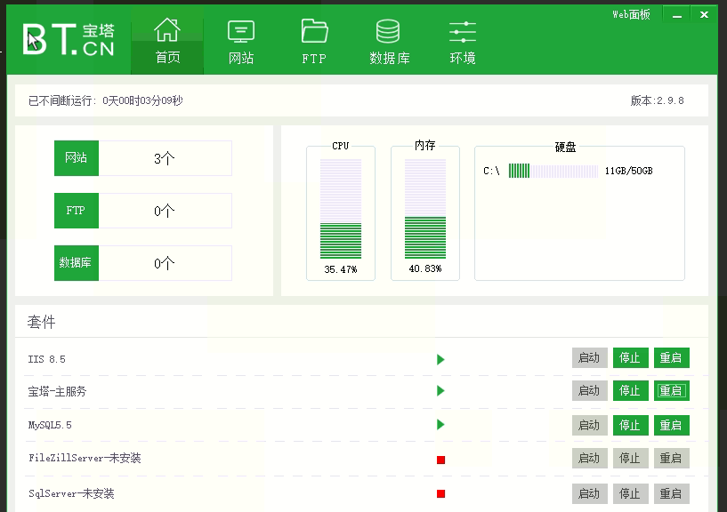The height and width of the screenshot is (512, 727).
Task: Click the green 网站 count label
Action: coord(77,158)
